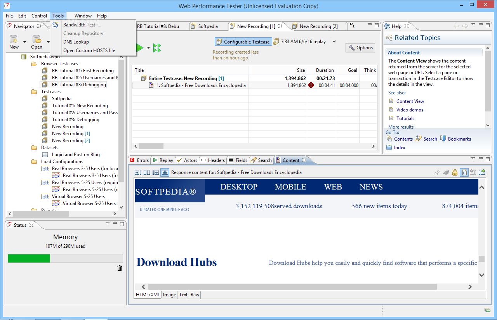Click the New repository icon in Navigator

[14, 39]
